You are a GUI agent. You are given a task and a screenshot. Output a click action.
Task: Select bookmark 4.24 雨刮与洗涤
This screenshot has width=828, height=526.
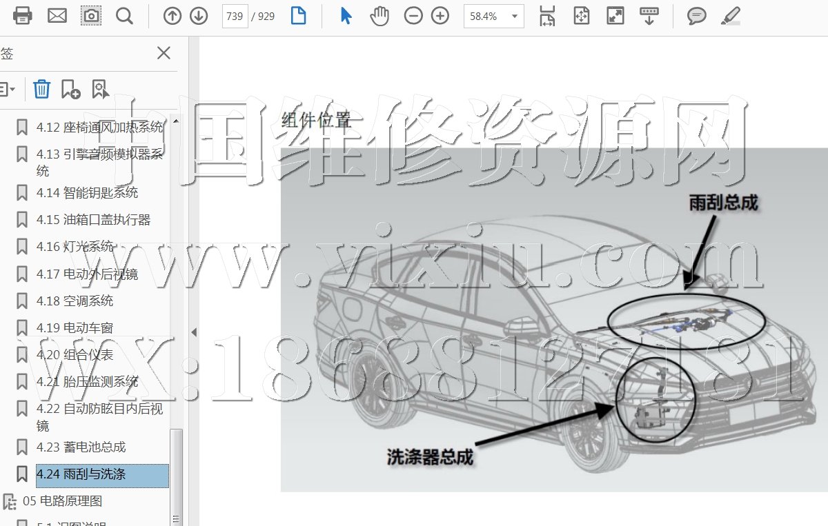coord(81,474)
